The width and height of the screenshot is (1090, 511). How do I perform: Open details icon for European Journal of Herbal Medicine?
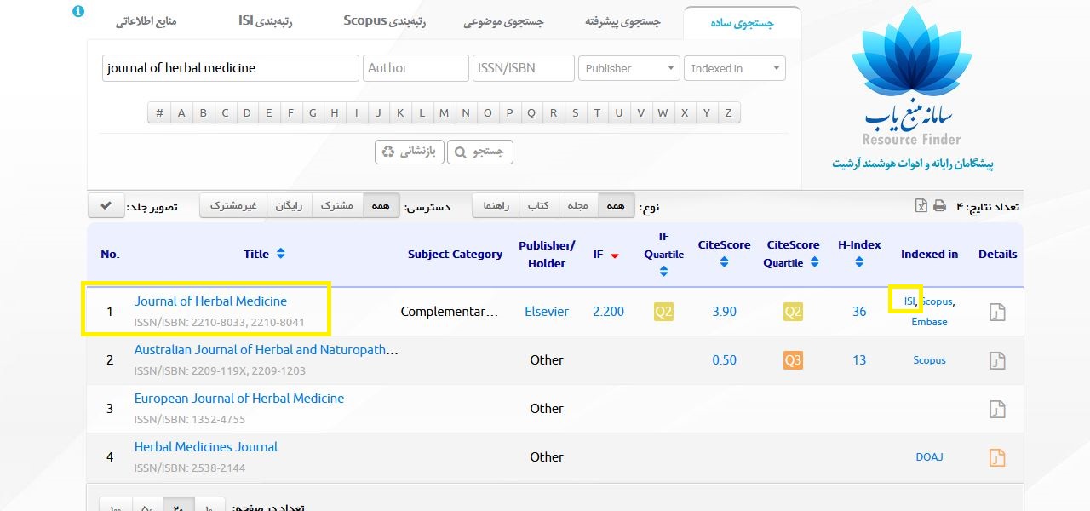click(x=997, y=409)
